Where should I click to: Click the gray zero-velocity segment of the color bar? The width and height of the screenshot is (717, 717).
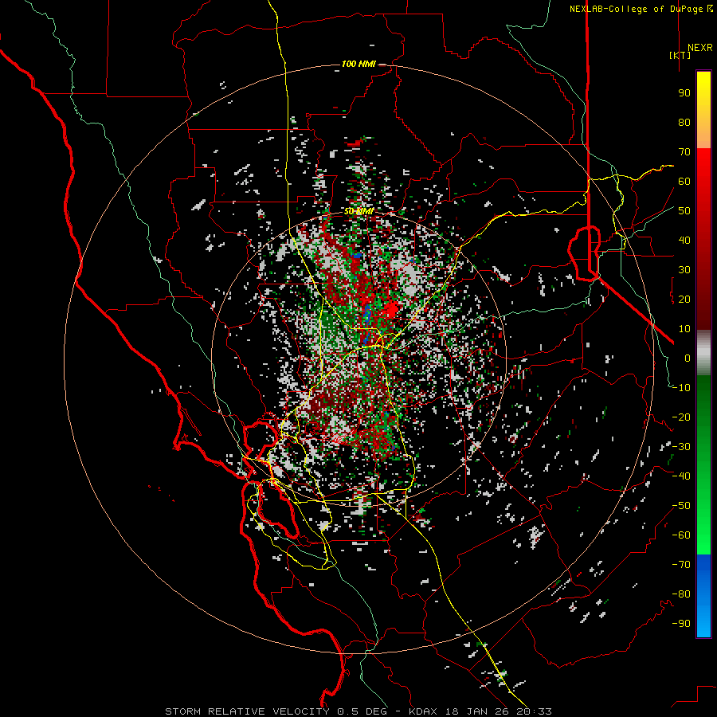703,352
